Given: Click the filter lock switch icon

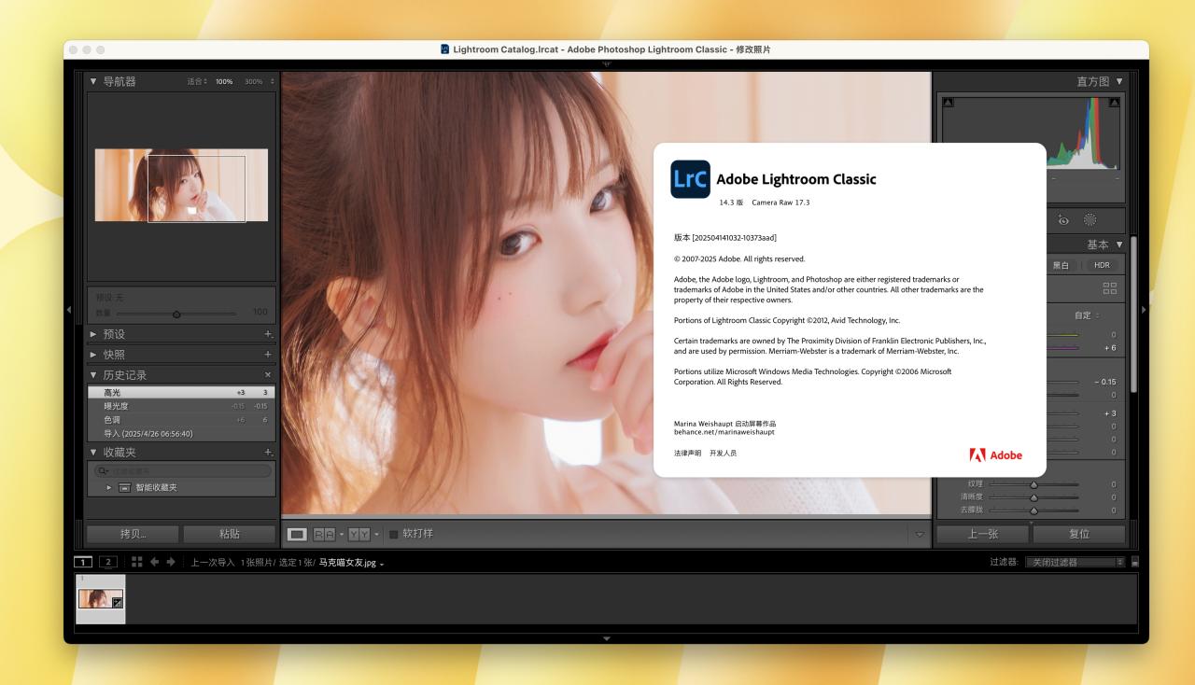Looking at the screenshot, I should [x=1135, y=562].
